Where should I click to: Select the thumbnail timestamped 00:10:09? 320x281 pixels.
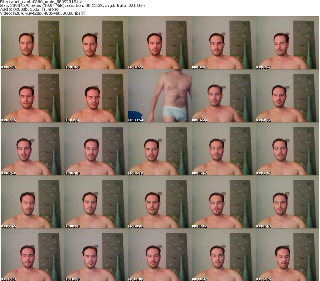coord(32,255)
